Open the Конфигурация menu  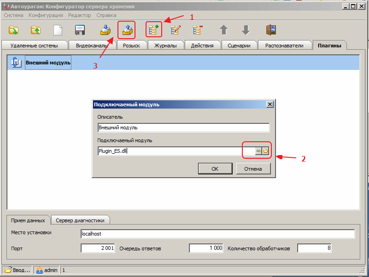pos(46,15)
